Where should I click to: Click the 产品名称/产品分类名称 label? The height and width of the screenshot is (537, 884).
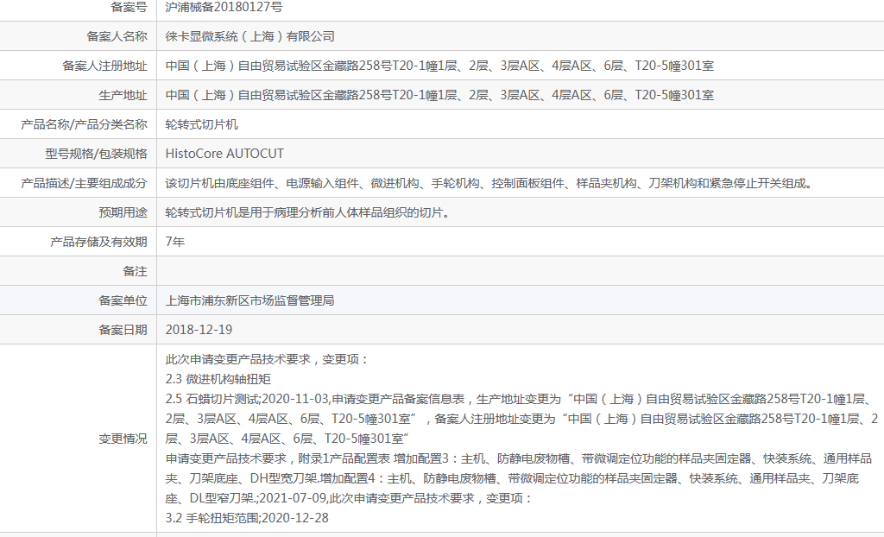[x=84, y=124]
